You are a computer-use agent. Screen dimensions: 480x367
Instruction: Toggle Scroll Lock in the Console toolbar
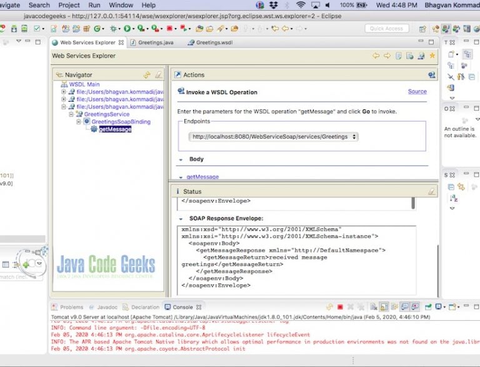pos(384,306)
